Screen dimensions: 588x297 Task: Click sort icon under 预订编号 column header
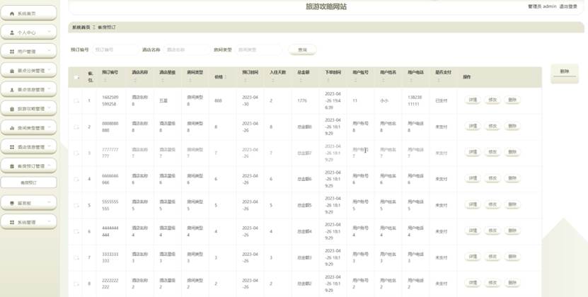point(105,80)
